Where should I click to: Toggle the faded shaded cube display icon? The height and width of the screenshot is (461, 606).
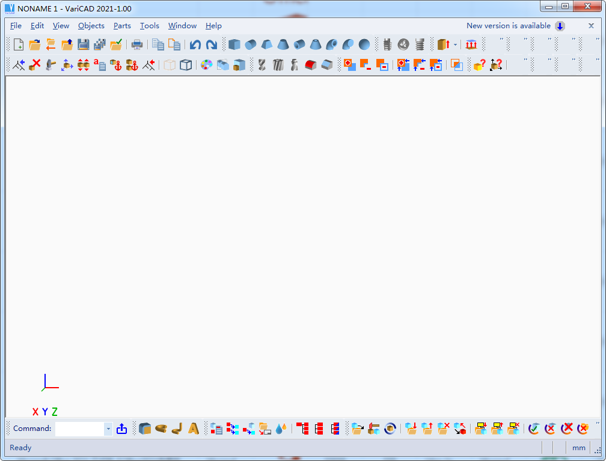170,65
